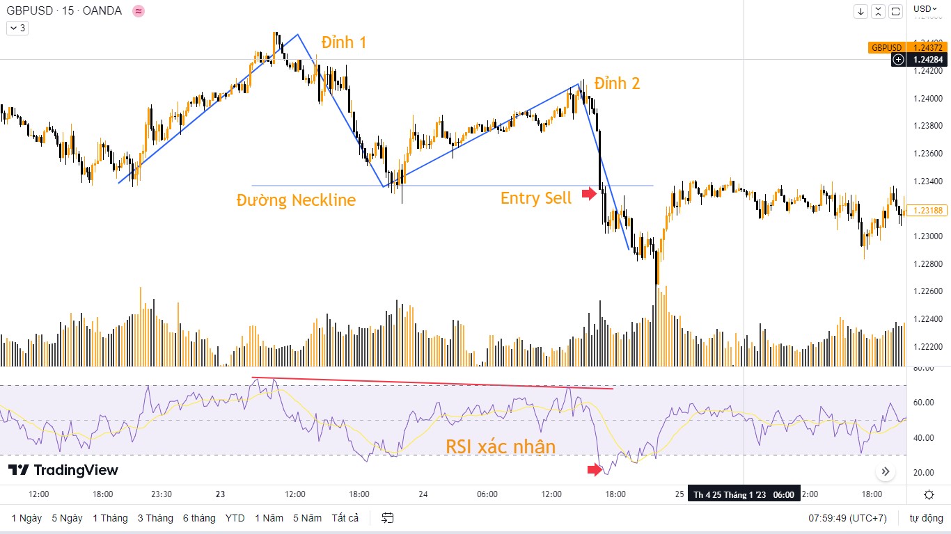Click the down-arrow button above the chart
This screenshot has height=534, width=951.
[x=861, y=11]
